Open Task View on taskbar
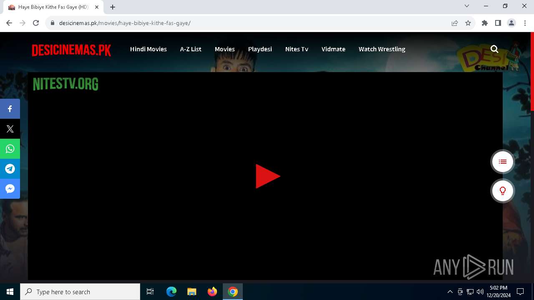534x300 pixels. [150, 292]
